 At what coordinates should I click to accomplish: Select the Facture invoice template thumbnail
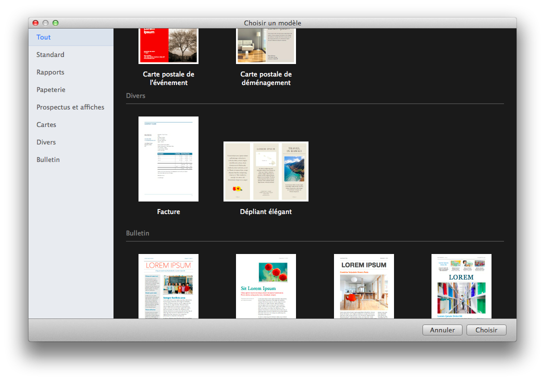(168, 159)
